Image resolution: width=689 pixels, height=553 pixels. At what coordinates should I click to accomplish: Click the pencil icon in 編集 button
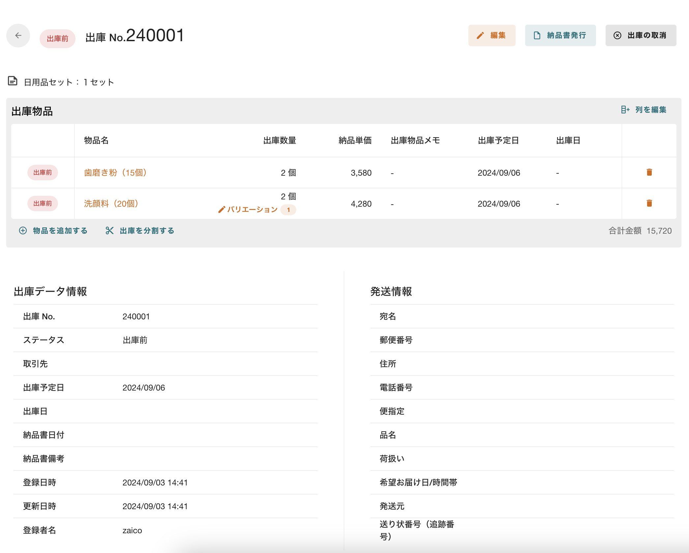[480, 35]
